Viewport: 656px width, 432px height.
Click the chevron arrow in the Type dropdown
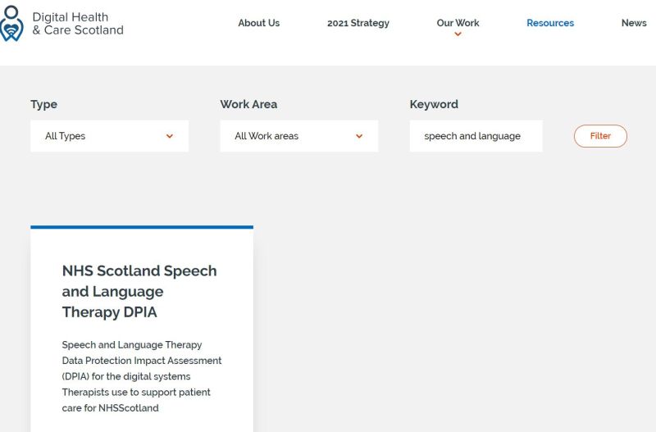click(x=170, y=136)
